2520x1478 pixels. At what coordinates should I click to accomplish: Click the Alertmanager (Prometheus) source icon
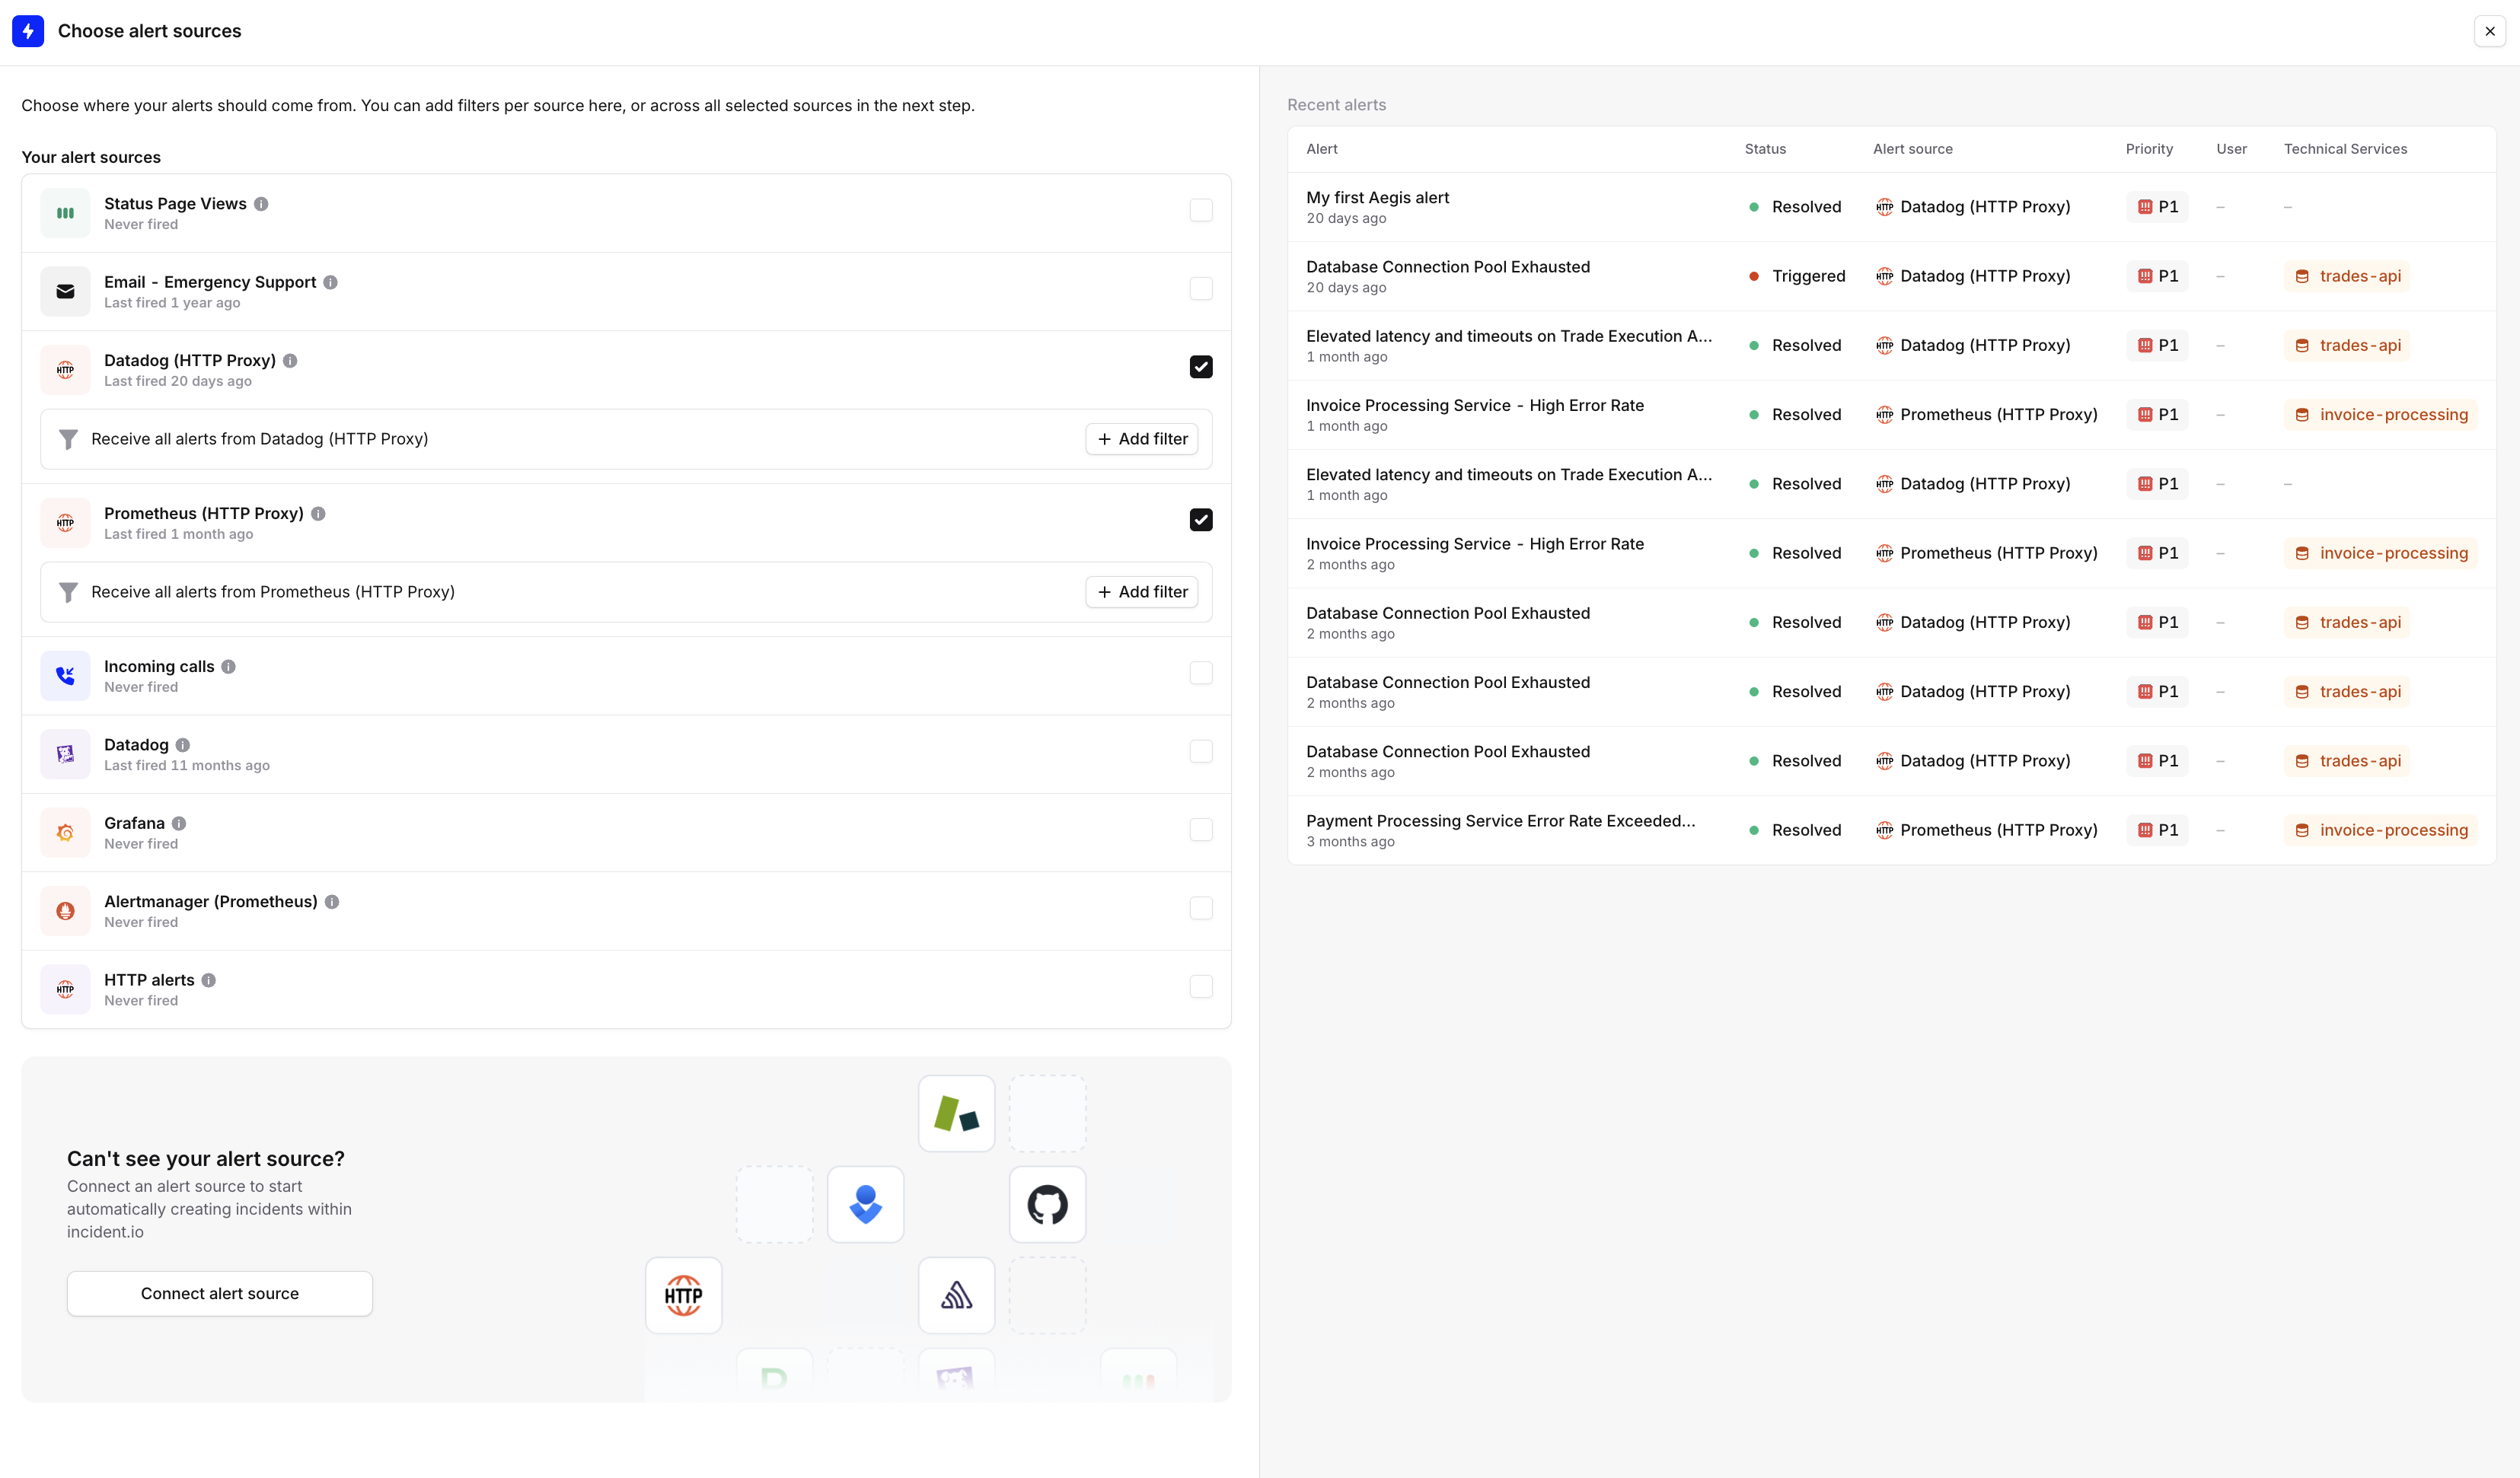pos(65,912)
